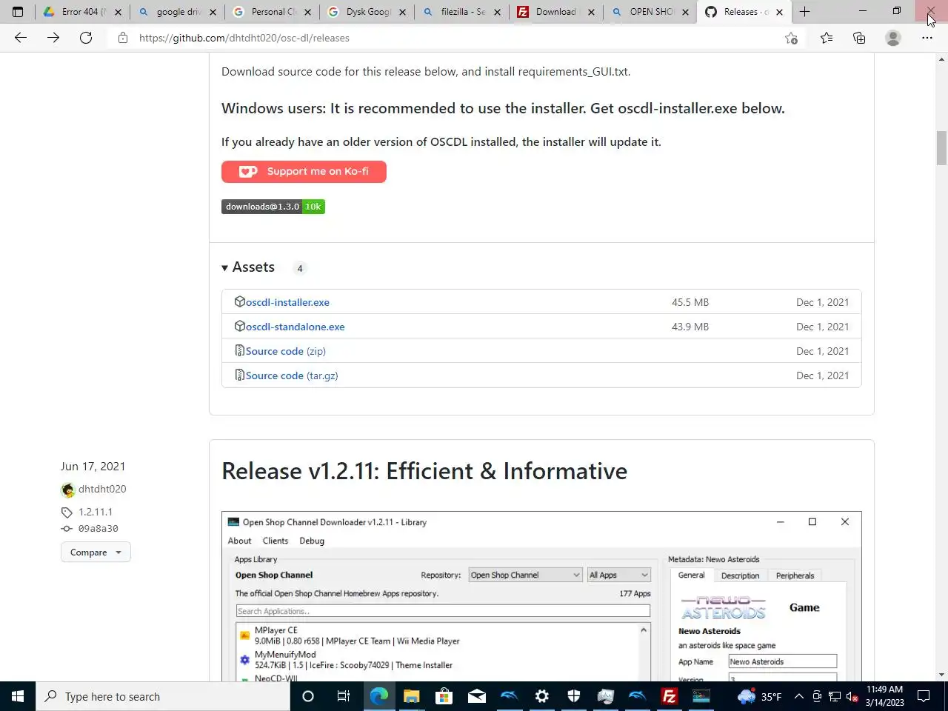948x711 pixels.
Task: Click the dhtdht020 avatar image
Action: pyautogui.click(x=68, y=490)
